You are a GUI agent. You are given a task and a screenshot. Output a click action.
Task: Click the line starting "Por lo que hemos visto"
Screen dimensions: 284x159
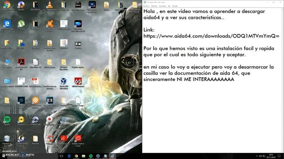[209, 49]
